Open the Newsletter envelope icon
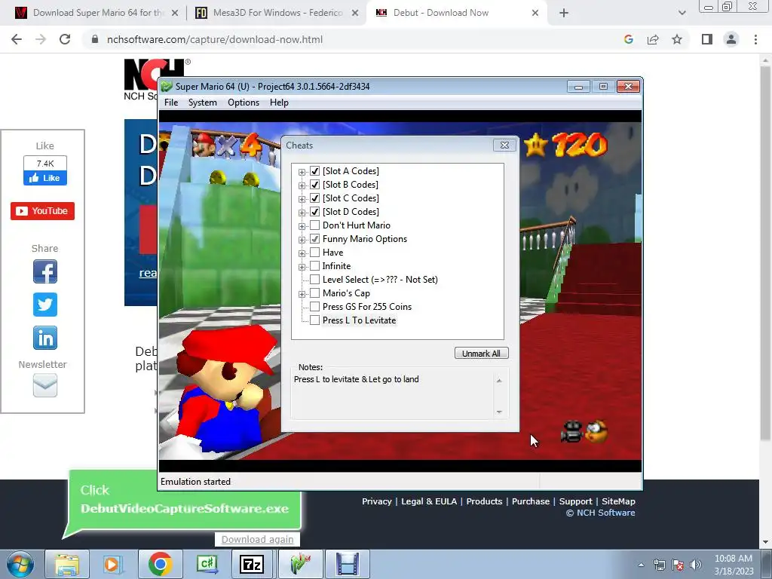This screenshot has width=772, height=579. (44, 385)
